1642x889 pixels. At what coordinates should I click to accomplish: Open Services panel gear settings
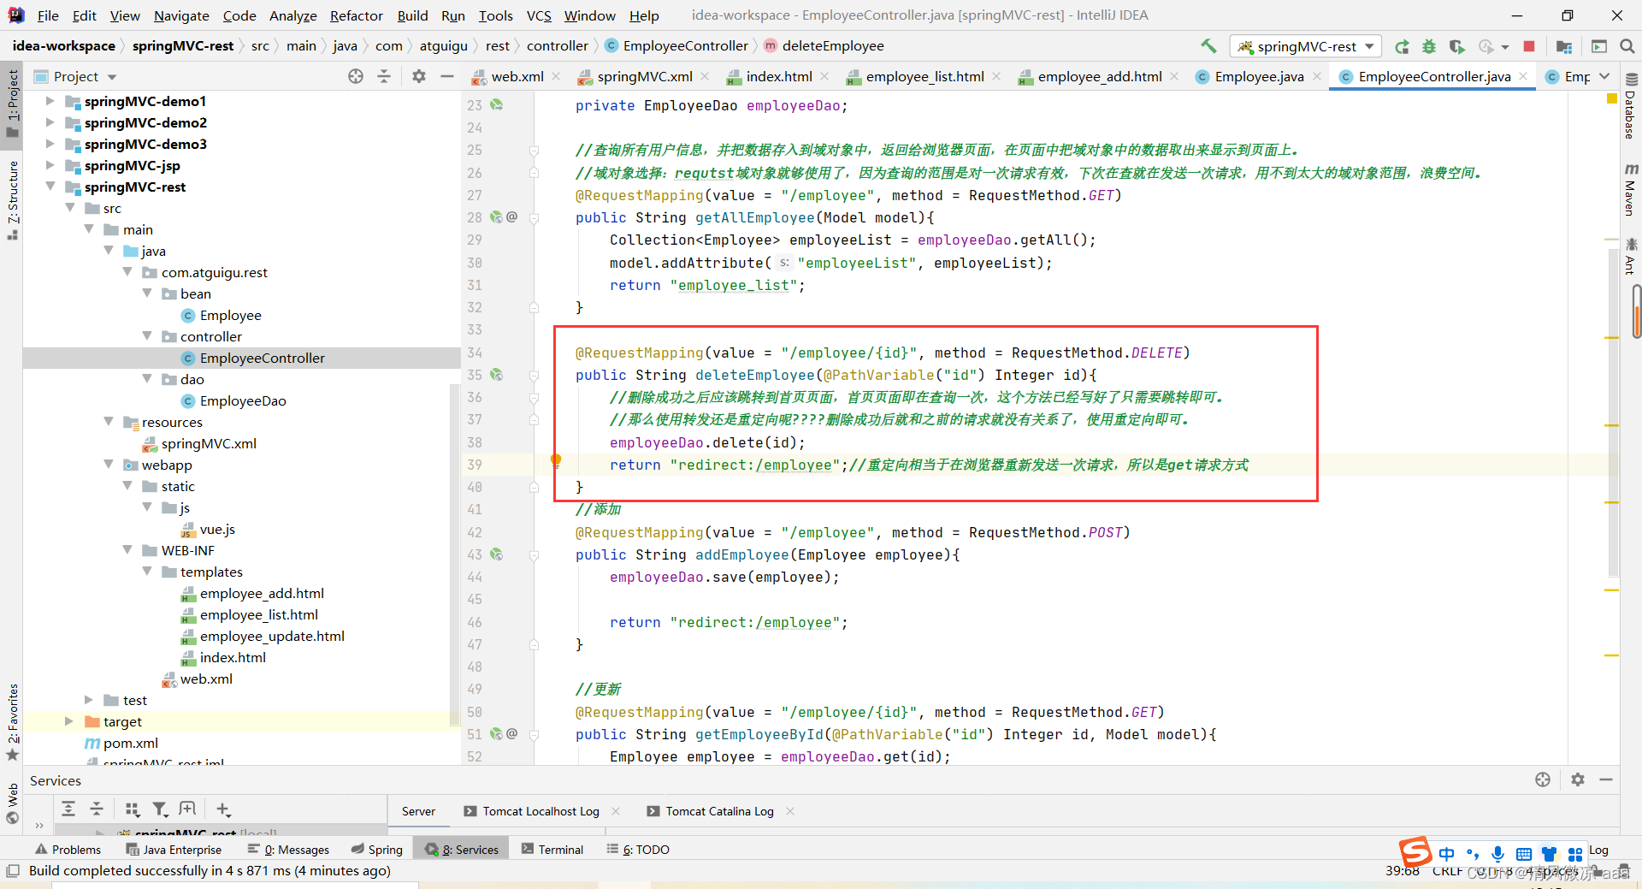(x=1578, y=779)
